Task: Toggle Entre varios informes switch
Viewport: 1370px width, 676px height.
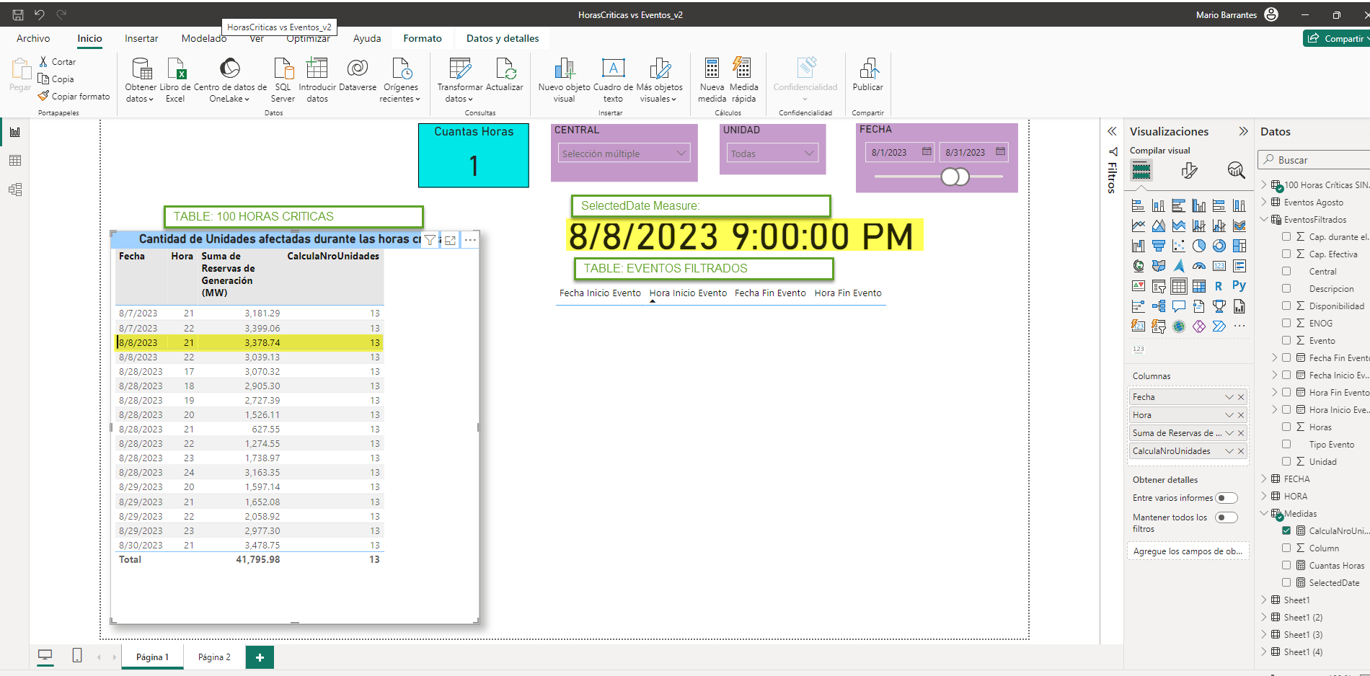Action: [1227, 498]
